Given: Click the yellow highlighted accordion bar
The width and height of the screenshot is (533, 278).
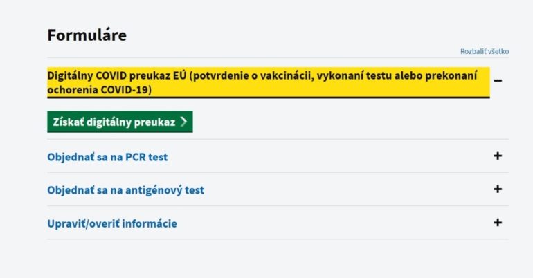Looking at the screenshot, I should [x=269, y=82].
